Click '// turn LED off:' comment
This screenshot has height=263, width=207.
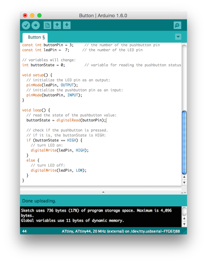(48, 165)
